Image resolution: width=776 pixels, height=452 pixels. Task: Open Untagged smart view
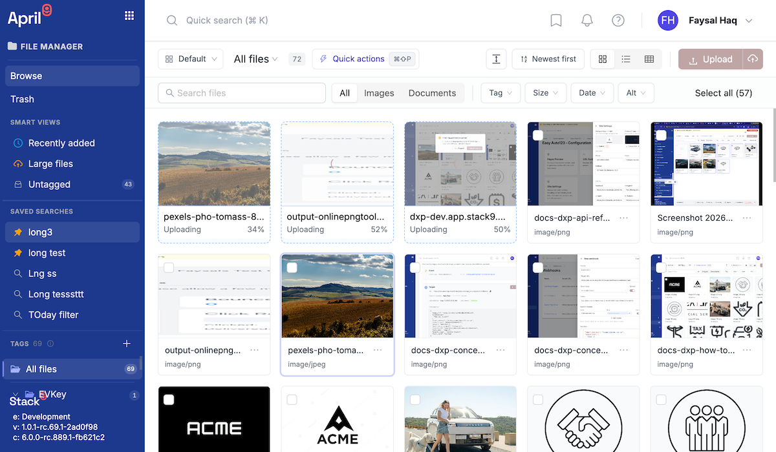pos(72,185)
